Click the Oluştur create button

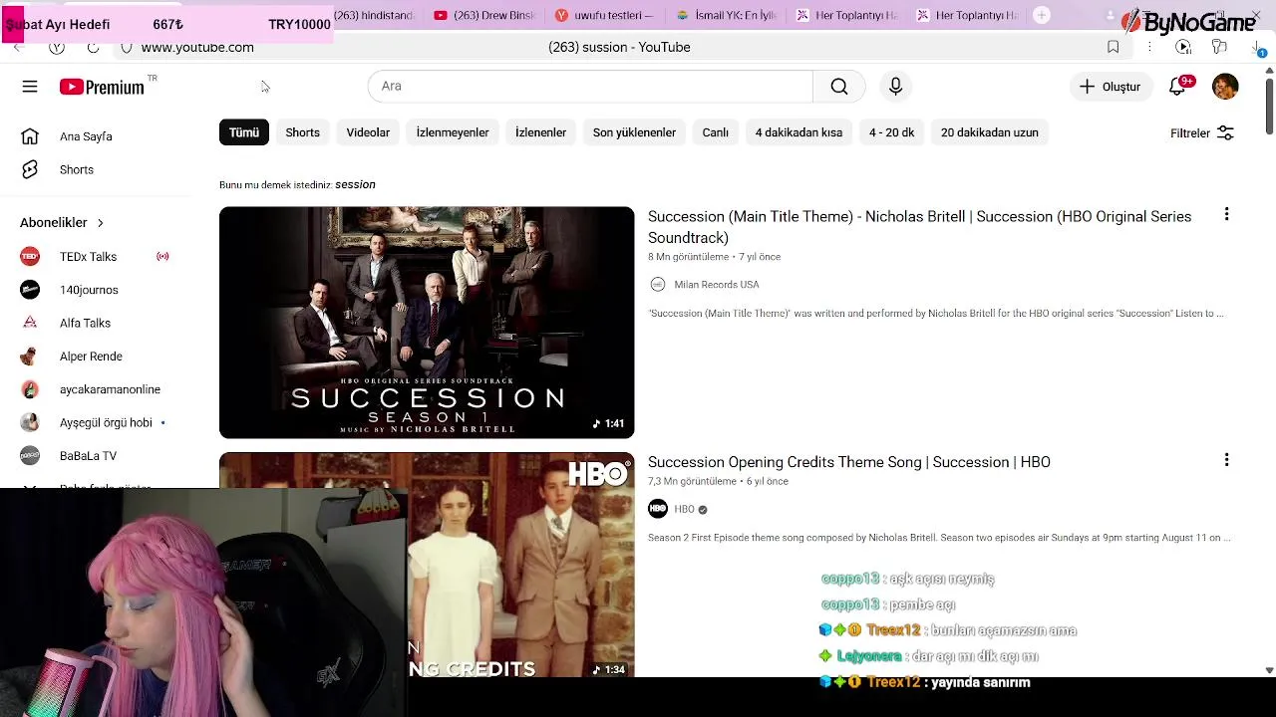pyautogui.click(x=1110, y=87)
